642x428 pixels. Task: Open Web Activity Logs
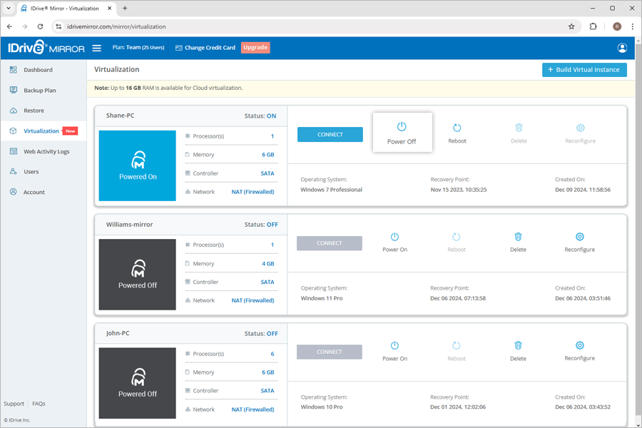(46, 151)
